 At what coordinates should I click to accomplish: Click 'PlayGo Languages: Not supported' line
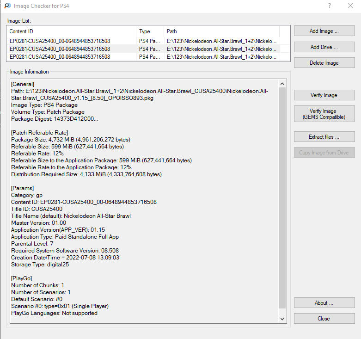point(55,313)
